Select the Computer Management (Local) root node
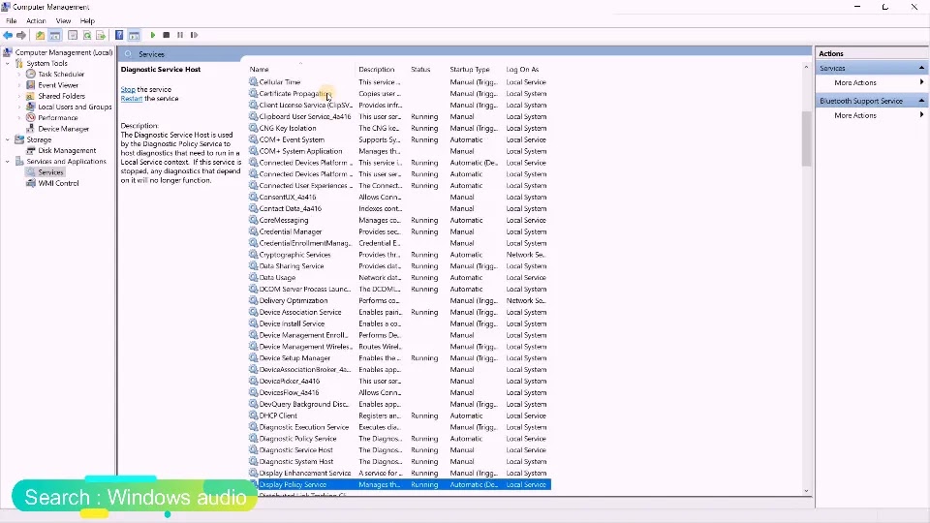This screenshot has height=523, width=930. 64,52
